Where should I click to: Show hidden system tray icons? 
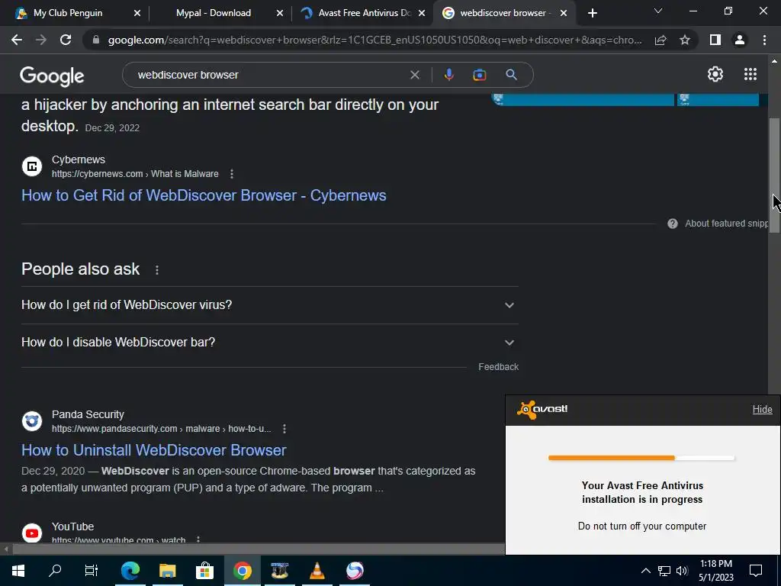[x=645, y=571]
